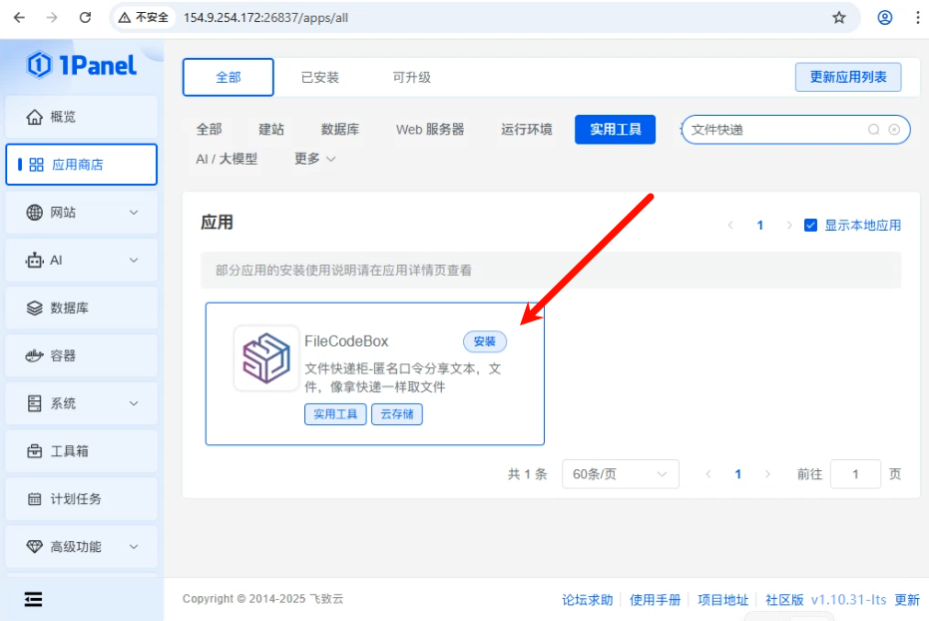Click the v1.10.31-lts version link
The image size is (929, 621).
click(848, 600)
